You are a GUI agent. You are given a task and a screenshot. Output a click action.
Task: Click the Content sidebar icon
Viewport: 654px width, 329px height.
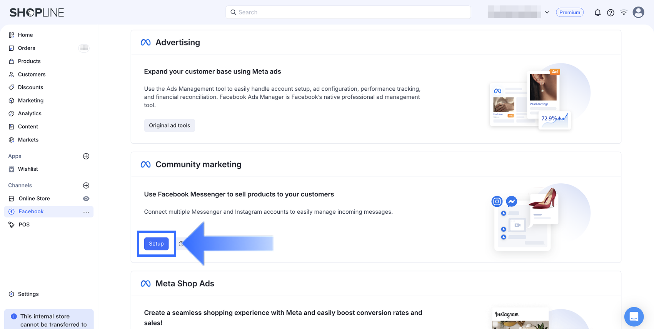[x=12, y=126]
